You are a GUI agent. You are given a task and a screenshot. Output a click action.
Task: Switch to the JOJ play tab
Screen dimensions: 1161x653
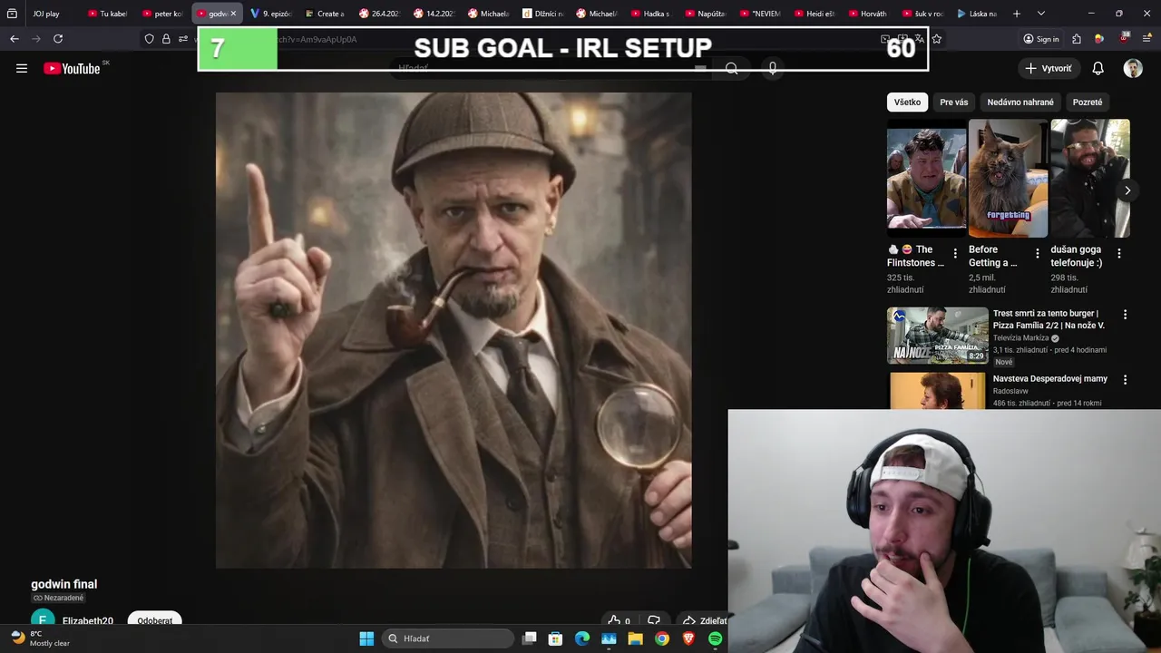click(47, 14)
